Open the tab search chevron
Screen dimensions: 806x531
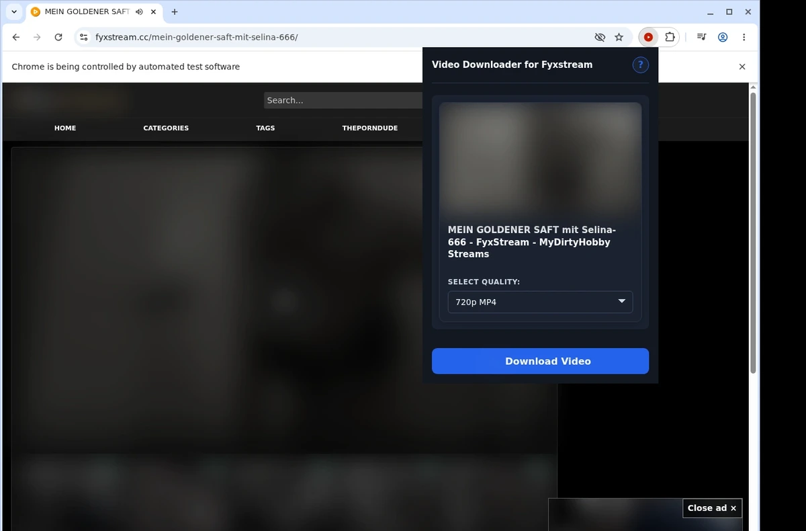pos(14,12)
